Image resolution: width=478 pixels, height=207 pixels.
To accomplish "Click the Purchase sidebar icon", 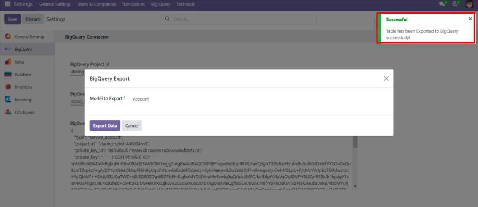I will tap(8, 75).
